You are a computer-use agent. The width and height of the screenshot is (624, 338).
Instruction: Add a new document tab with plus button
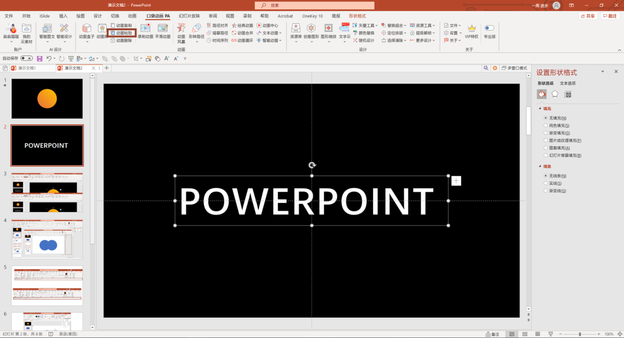(x=107, y=68)
